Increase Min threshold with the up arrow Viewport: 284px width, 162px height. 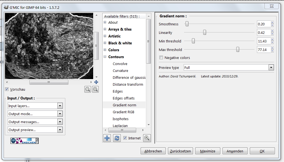pyautogui.click(x=272, y=39)
